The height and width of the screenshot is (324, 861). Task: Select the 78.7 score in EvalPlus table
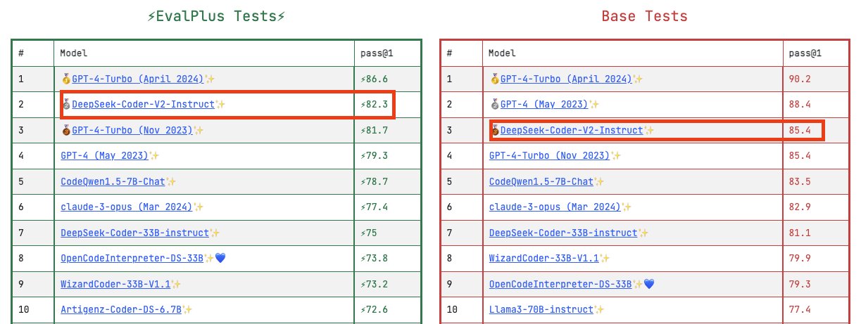click(x=374, y=181)
